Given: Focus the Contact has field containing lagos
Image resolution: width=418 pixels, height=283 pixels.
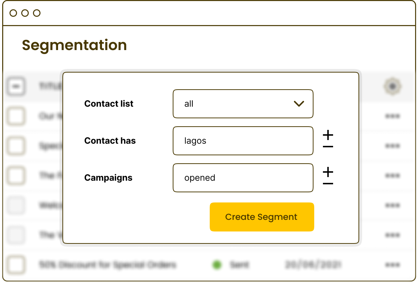Looking at the screenshot, I should pos(243,141).
